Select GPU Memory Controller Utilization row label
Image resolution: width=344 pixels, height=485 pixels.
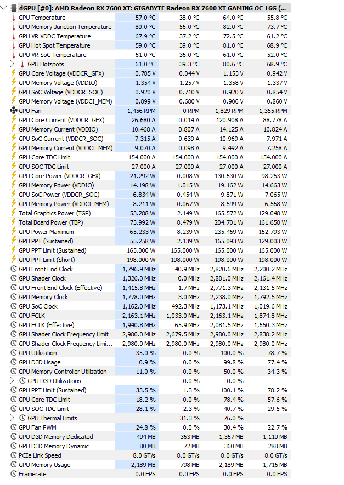point(63,372)
